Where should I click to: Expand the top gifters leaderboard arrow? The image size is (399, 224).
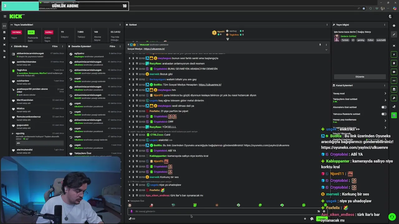pos(228,39)
